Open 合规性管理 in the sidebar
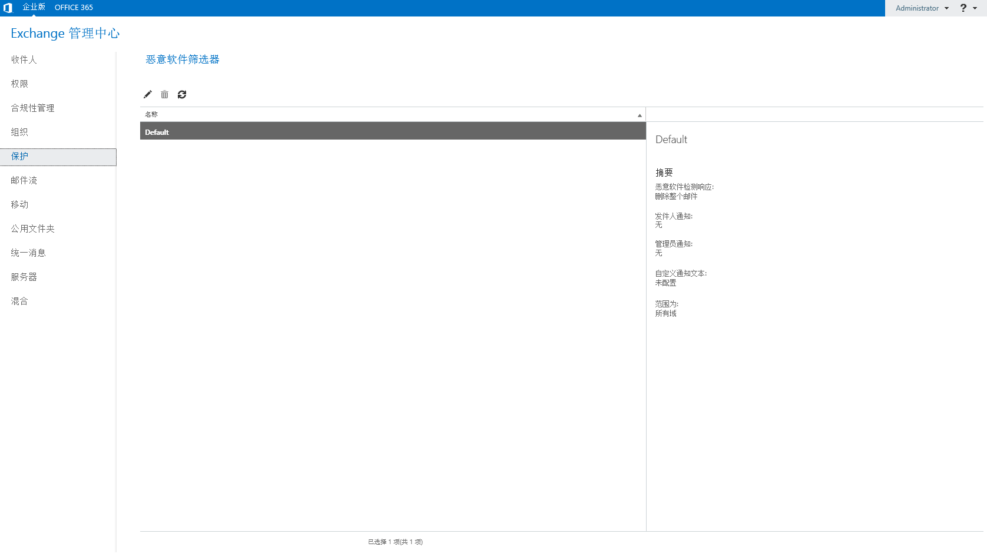987x560 pixels. 32,108
